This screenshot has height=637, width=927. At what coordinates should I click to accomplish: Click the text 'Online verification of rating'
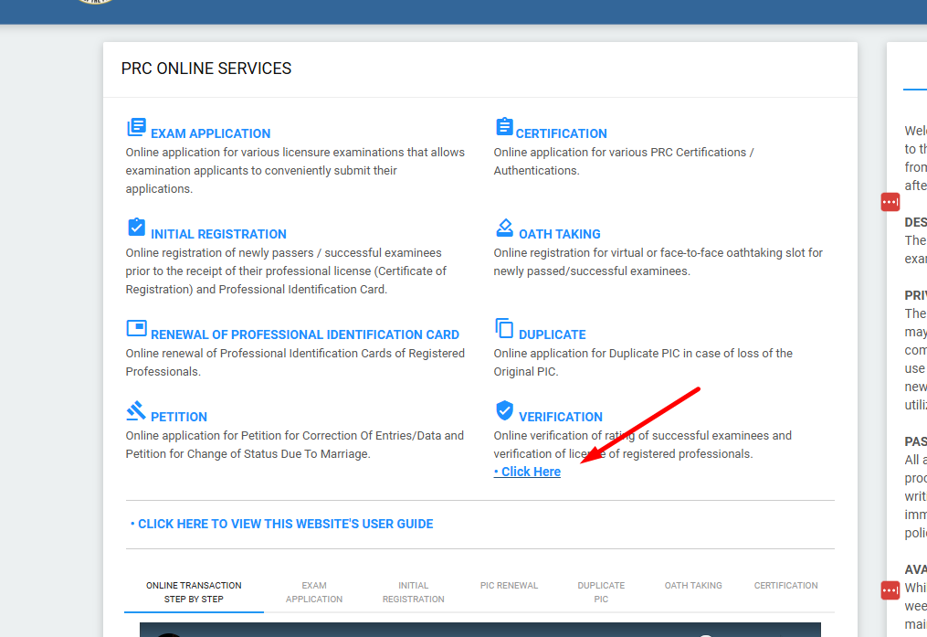tap(564, 436)
